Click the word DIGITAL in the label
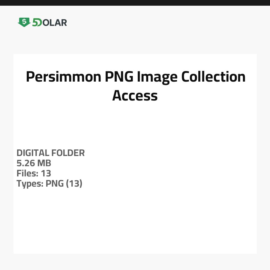 click(33, 153)
